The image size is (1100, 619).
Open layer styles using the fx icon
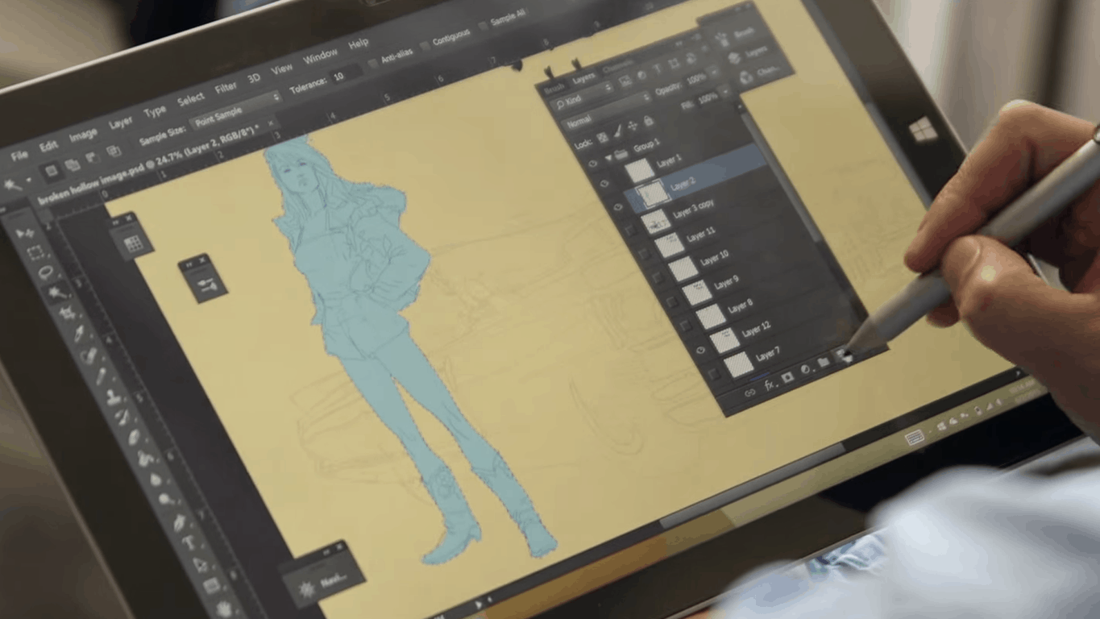pyautogui.click(x=768, y=384)
